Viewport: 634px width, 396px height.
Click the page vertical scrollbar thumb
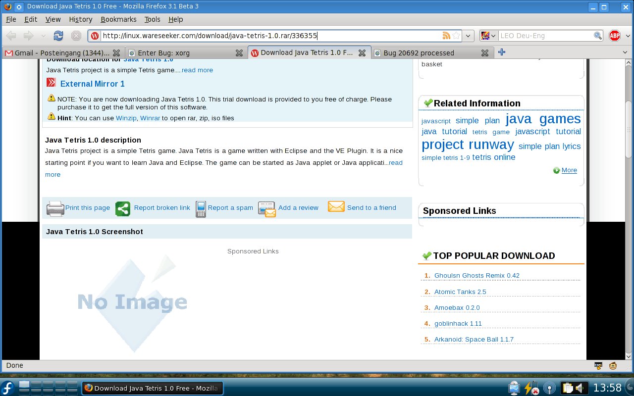click(x=629, y=129)
